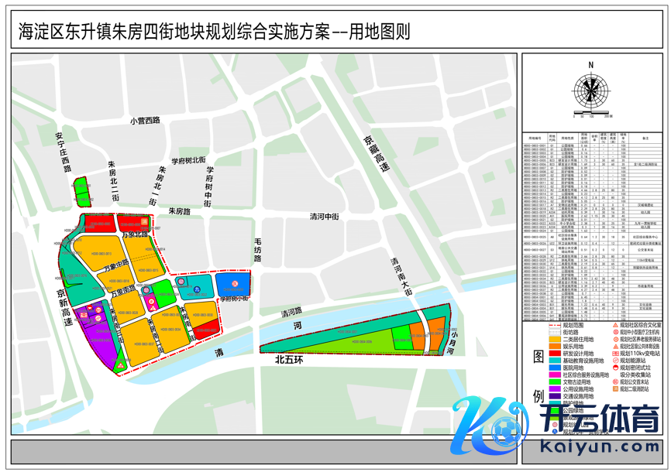
Task: Click the 规划社区综合文化室 triangle legend icon
Action: tap(614, 326)
